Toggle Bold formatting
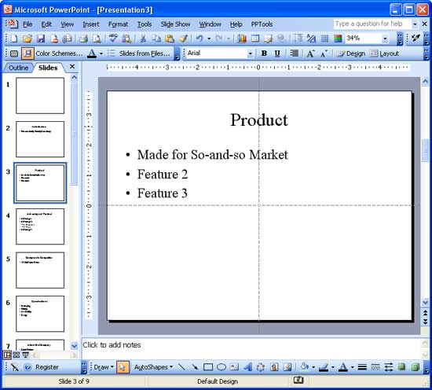432x390 pixels. (264, 53)
